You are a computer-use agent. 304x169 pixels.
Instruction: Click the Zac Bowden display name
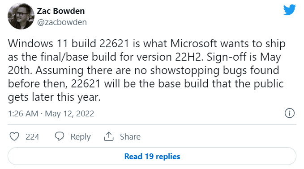(x=61, y=11)
